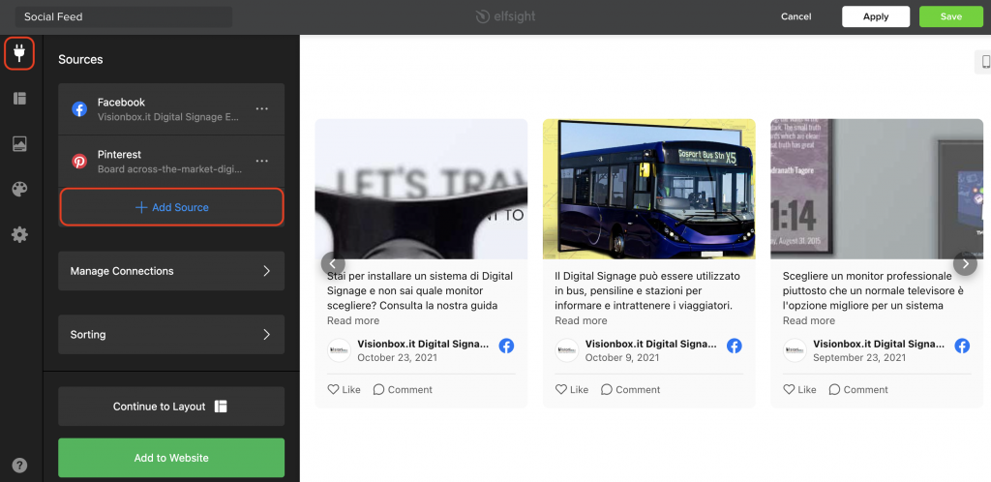Click Facebook badge on October 23 post
The image size is (991, 482).
(x=506, y=346)
